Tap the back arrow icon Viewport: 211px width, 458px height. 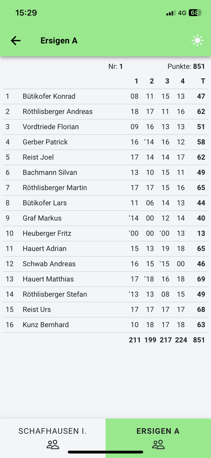coord(16,41)
